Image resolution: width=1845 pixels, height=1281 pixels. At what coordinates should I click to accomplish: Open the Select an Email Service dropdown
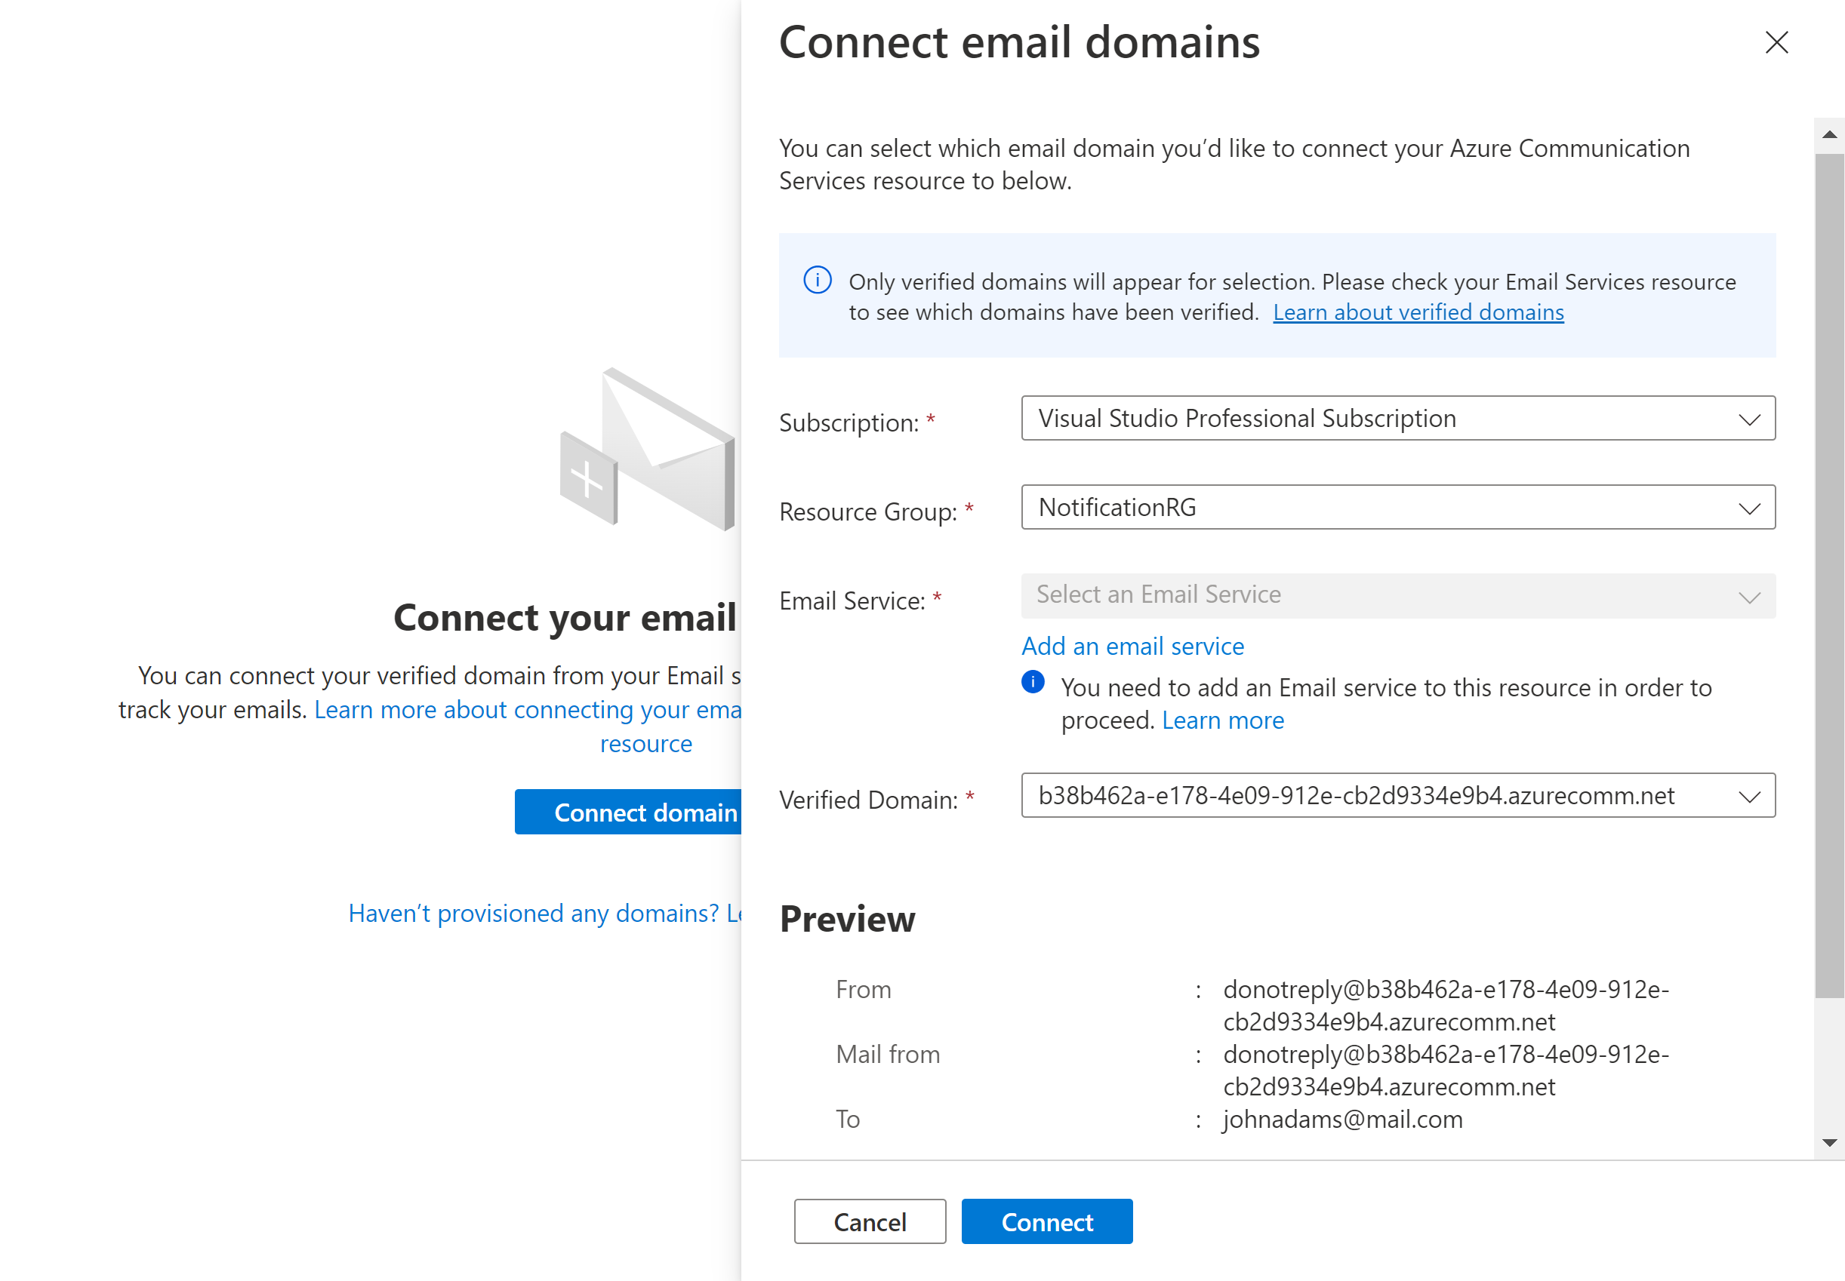[x=1397, y=595]
